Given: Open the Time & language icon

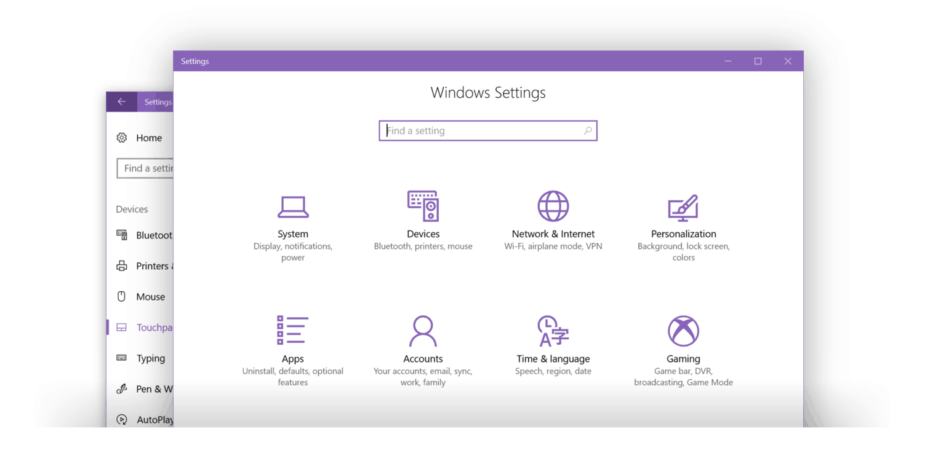Looking at the screenshot, I should [x=553, y=331].
